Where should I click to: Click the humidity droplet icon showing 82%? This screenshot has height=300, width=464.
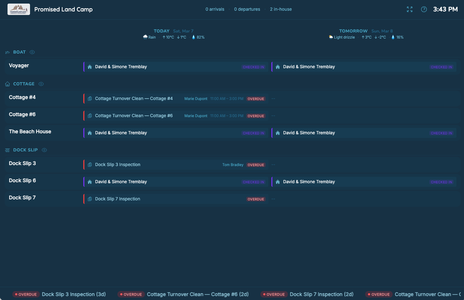click(x=194, y=37)
